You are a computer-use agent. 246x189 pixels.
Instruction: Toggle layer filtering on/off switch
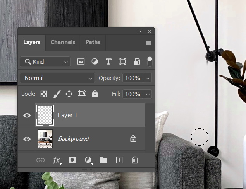click(x=150, y=61)
